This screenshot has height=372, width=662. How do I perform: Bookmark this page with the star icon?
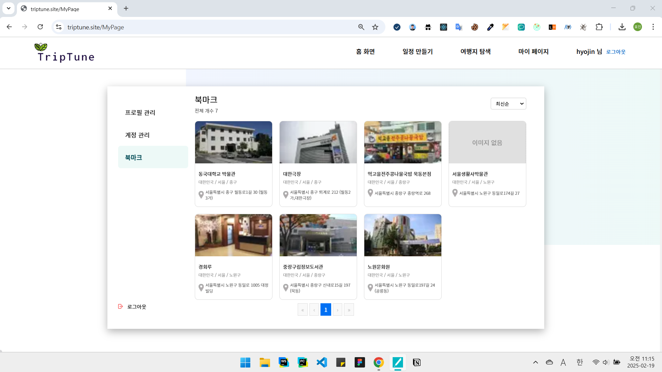pos(375,27)
